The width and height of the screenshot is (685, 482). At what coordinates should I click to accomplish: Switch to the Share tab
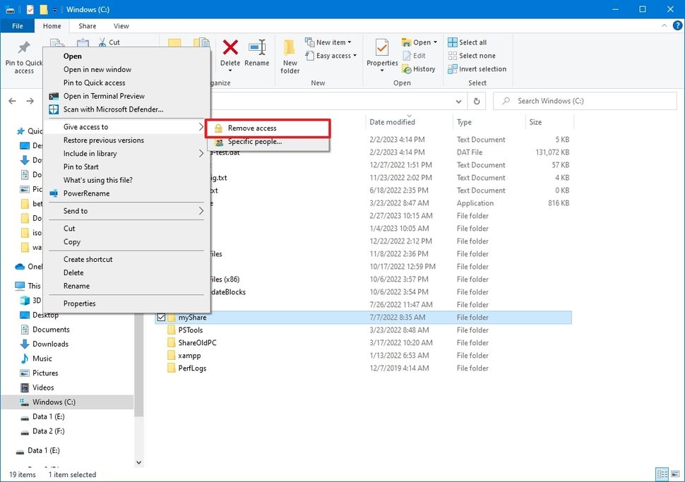point(87,25)
